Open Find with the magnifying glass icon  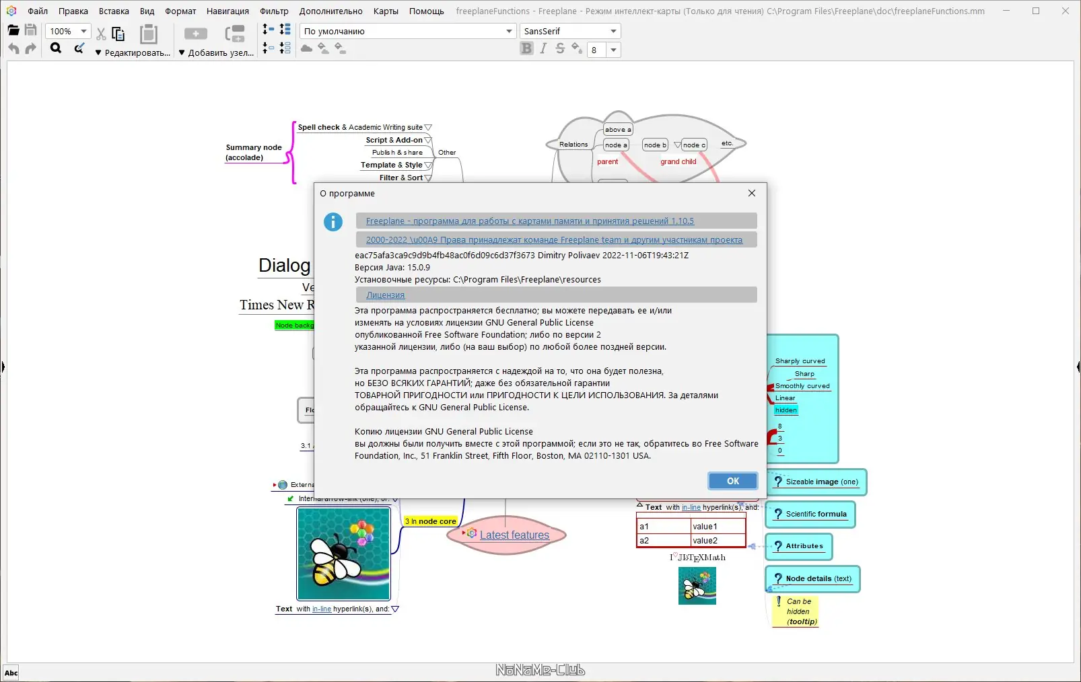(x=56, y=48)
